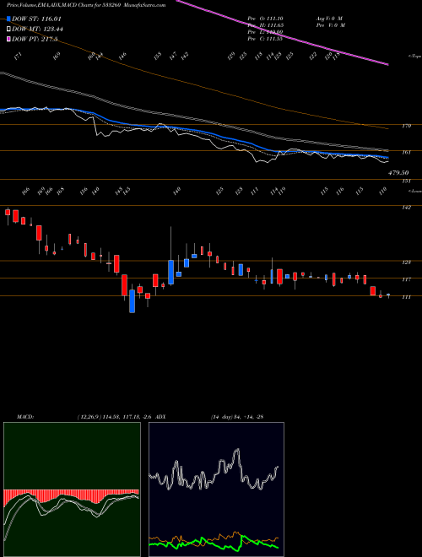Click the last small blue candlestick near 111

(x=388, y=295)
